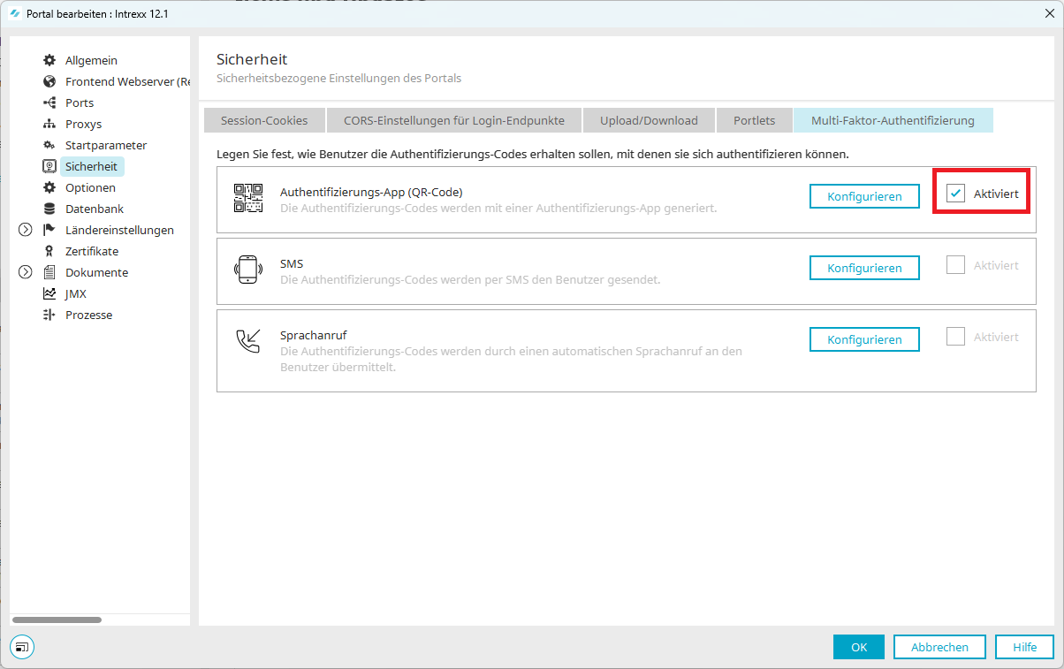Click the sidebar horizontal scrollbar
This screenshot has width=1064, height=669.
(57, 620)
